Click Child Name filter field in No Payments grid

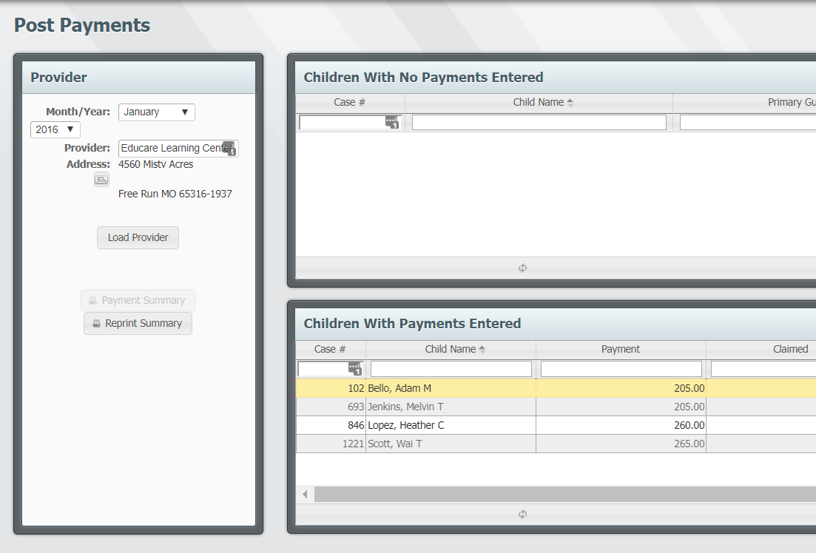(x=539, y=122)
